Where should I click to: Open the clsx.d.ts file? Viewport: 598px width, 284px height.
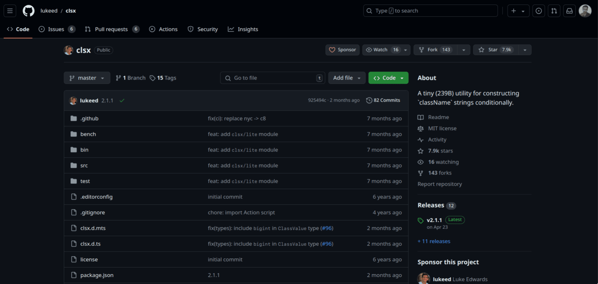point(90,244)
